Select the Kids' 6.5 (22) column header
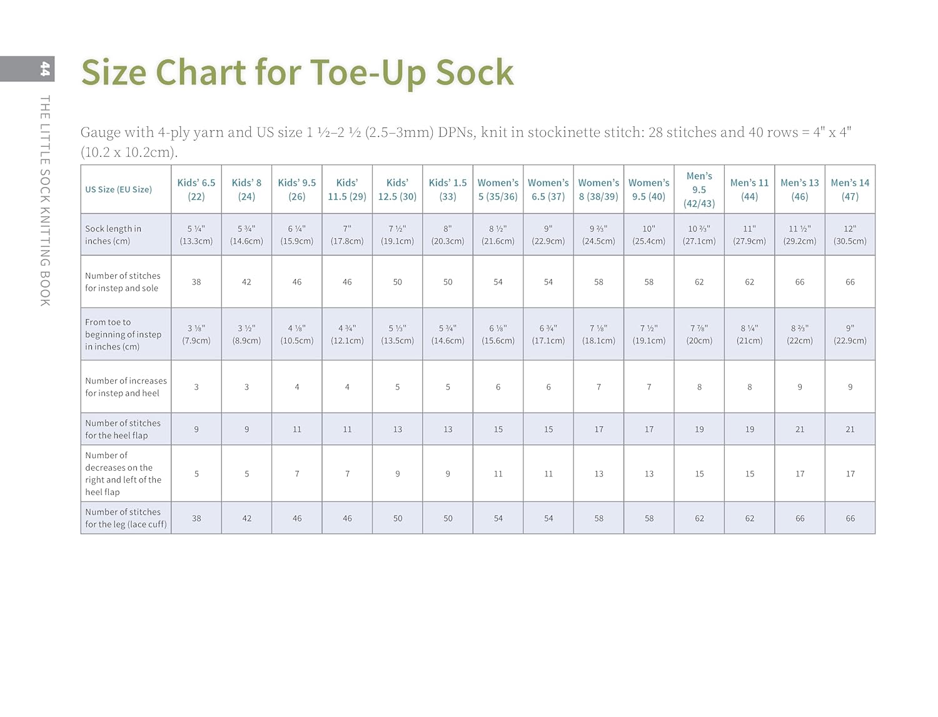Viewport: 938px width, 717px height. pyautogui.click(x=196, y=189)
